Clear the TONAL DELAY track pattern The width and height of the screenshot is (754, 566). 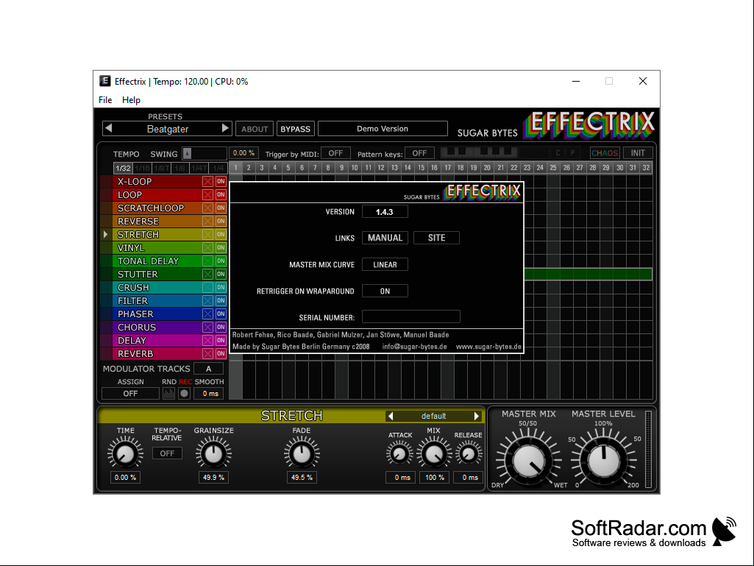click(207, 261)
